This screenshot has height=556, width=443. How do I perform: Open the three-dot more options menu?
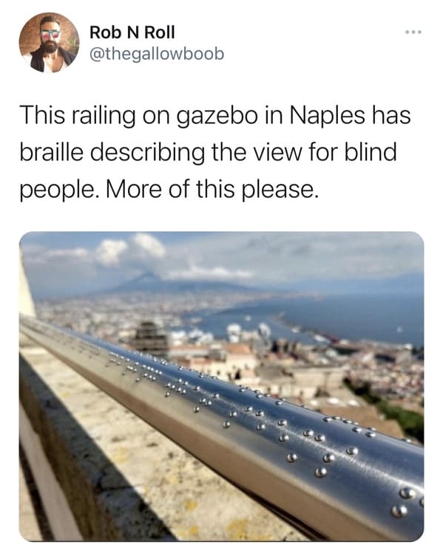(x=413, y=32)
